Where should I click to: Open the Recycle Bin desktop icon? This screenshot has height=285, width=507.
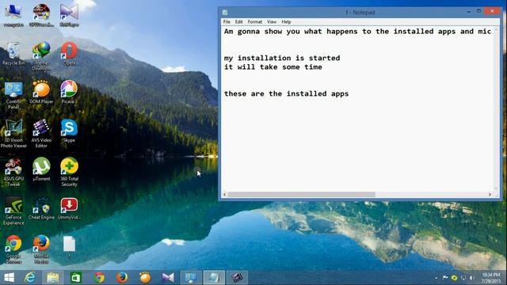(13, 54)
